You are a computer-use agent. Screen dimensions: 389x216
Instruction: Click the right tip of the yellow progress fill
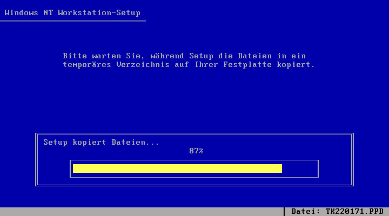[x=280, y=168]
